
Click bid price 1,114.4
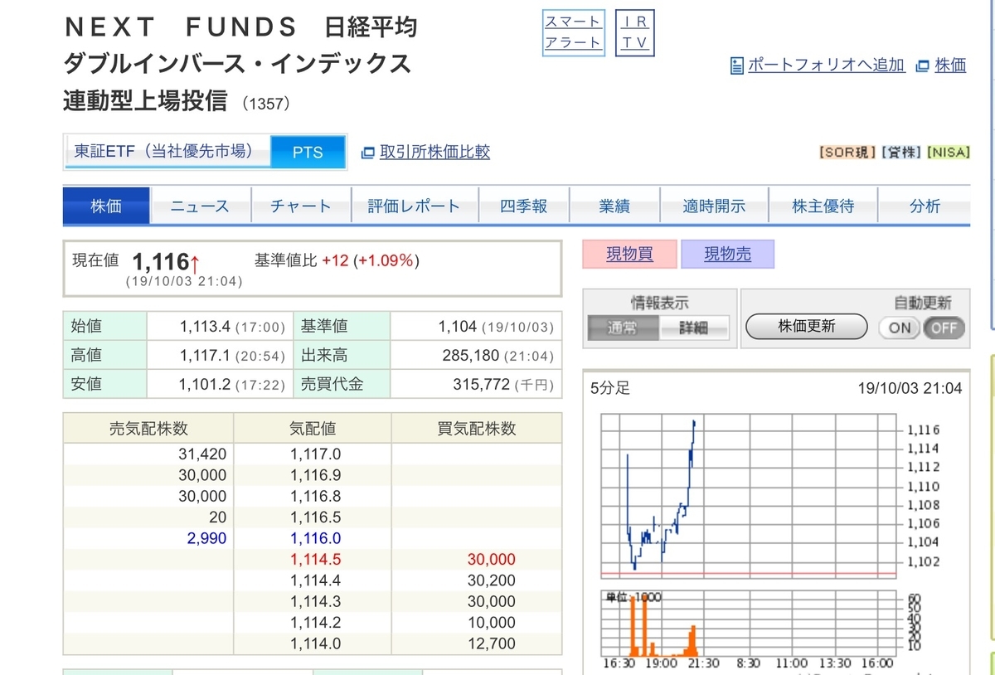click(315, 580)
